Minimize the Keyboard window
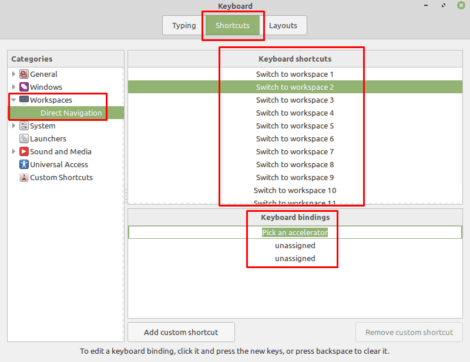The height and width of the screenshot is (362, 470). click(426, 5)
